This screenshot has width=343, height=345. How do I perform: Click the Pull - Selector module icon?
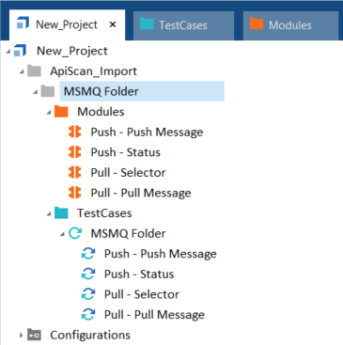tap(75, 172)
